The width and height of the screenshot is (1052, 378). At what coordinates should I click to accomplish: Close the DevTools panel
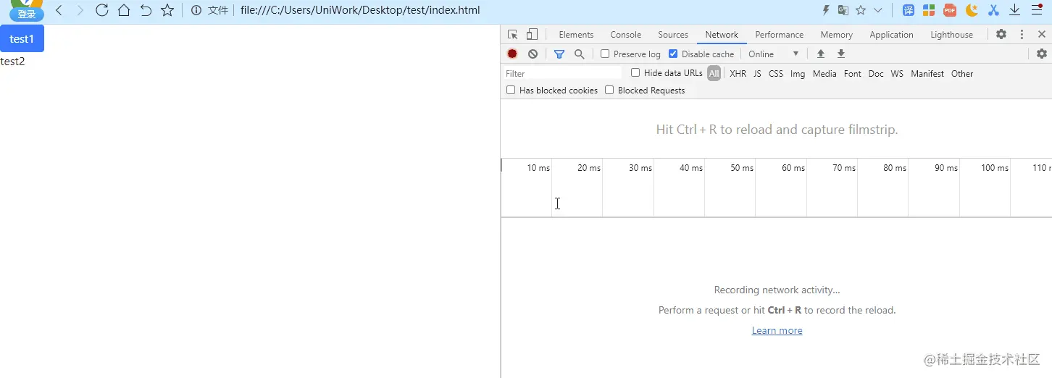(1042, 34)
